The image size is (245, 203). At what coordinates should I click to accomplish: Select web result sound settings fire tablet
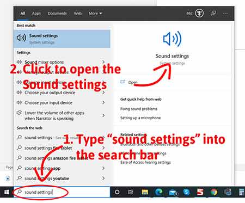pos(62,148)
